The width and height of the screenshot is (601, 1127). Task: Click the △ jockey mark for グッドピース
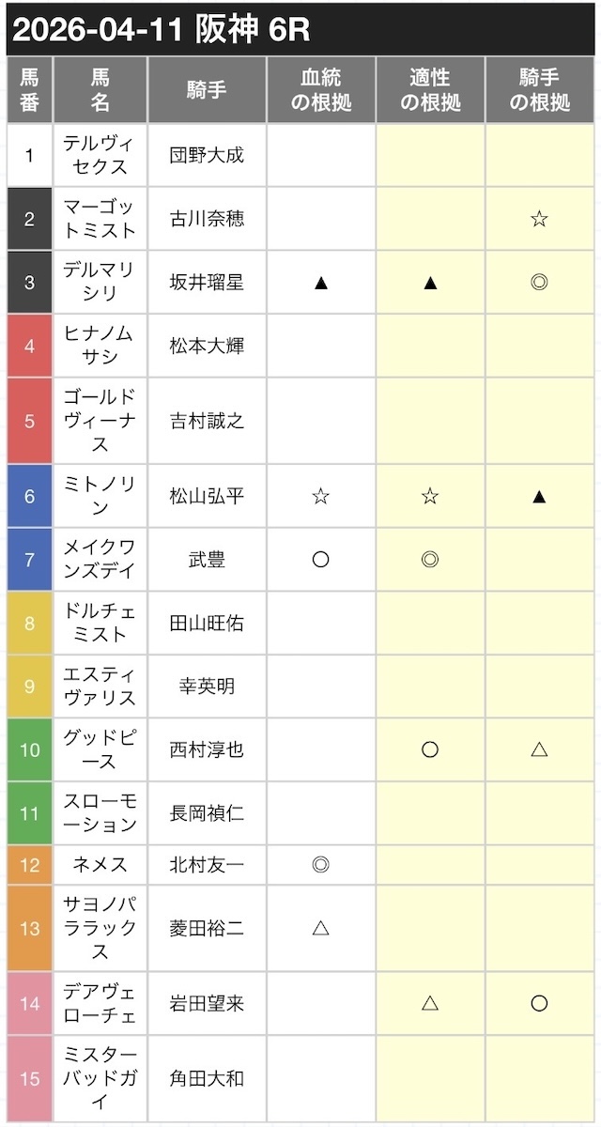click(x=539, y=749)
